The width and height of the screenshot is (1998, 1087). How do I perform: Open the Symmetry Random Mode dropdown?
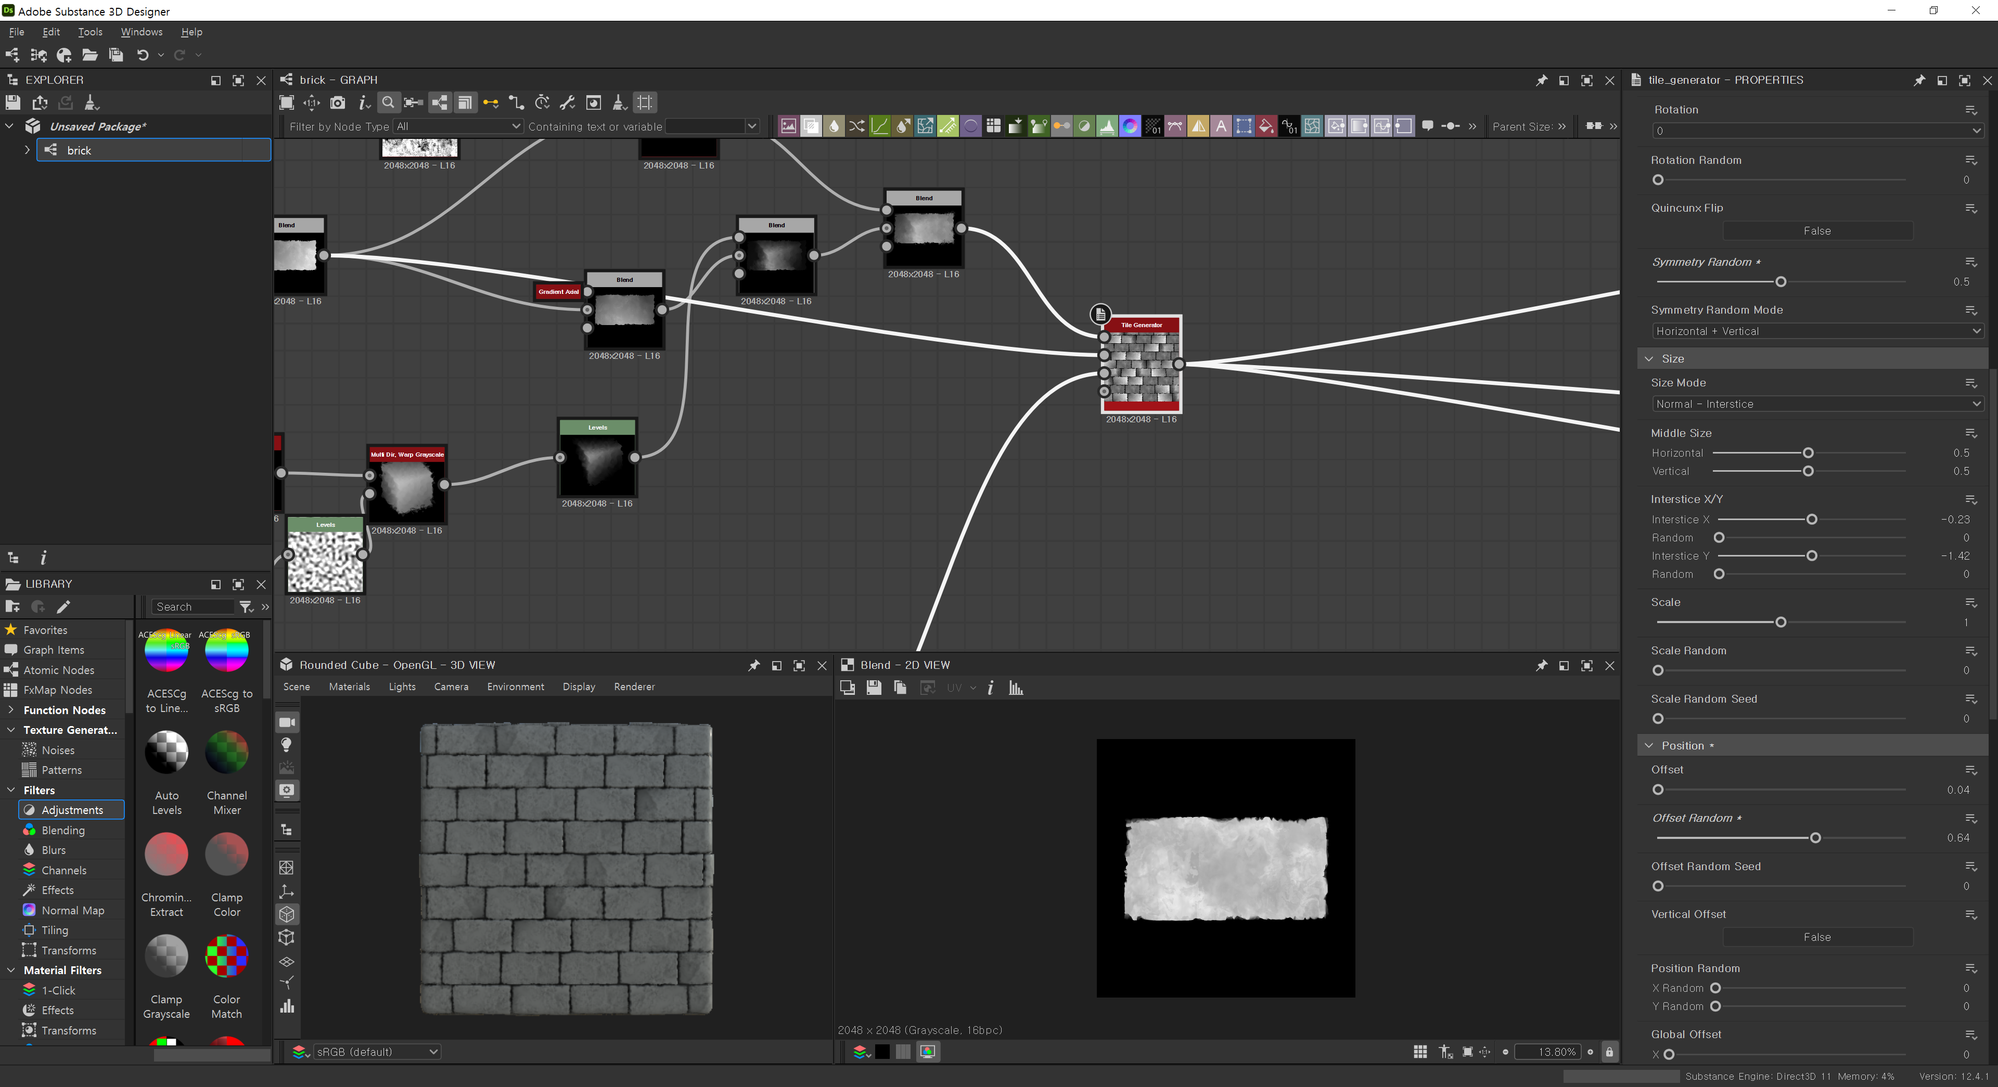point(1816,331)
